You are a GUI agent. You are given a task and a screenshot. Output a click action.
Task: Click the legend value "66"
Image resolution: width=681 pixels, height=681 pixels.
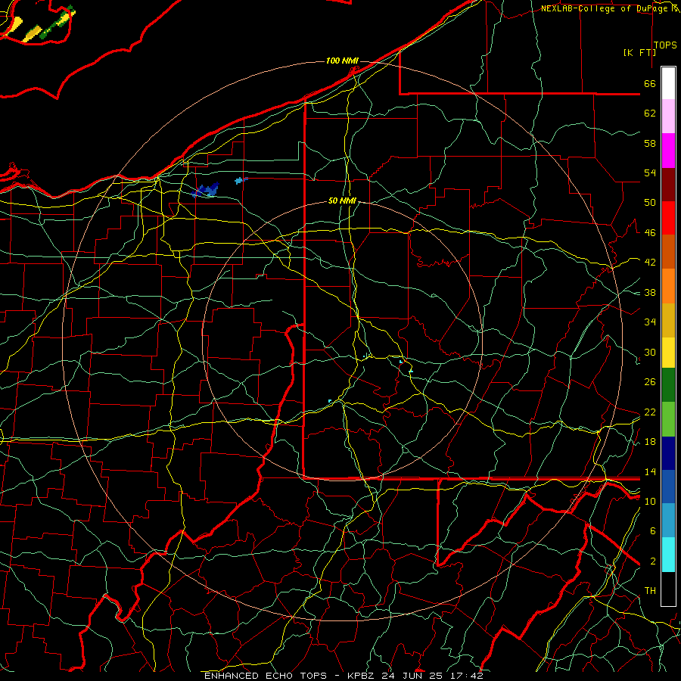tap(650, 83)
